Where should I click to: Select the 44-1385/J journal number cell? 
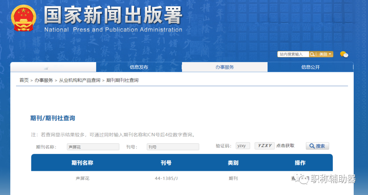[x=166, y=178]
